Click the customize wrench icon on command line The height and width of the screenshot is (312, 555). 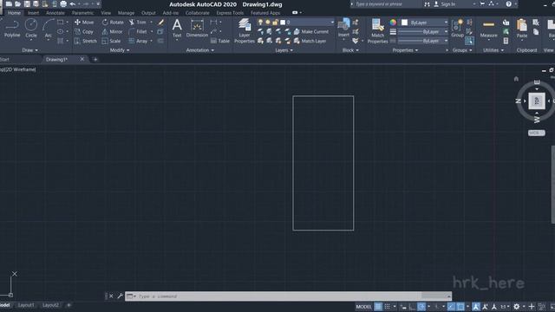click(x=120, y=296)
